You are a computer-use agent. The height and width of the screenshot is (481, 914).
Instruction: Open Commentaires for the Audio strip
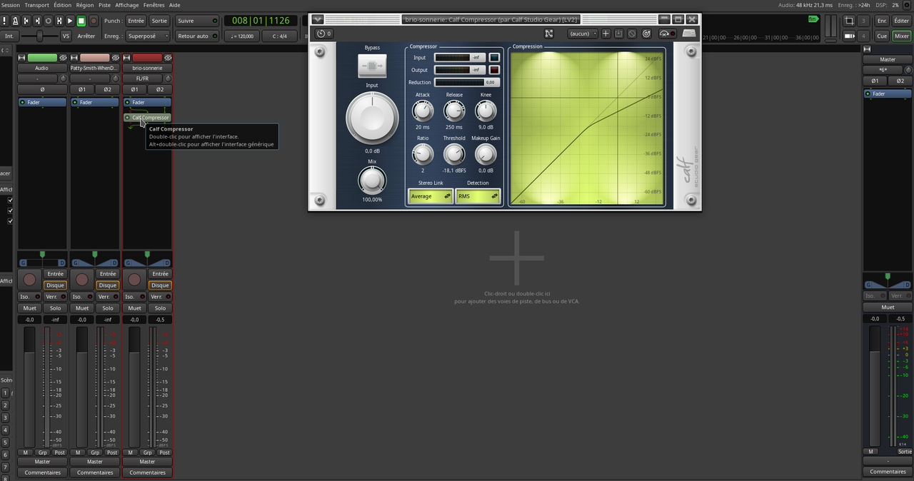[x=42, y=472]
